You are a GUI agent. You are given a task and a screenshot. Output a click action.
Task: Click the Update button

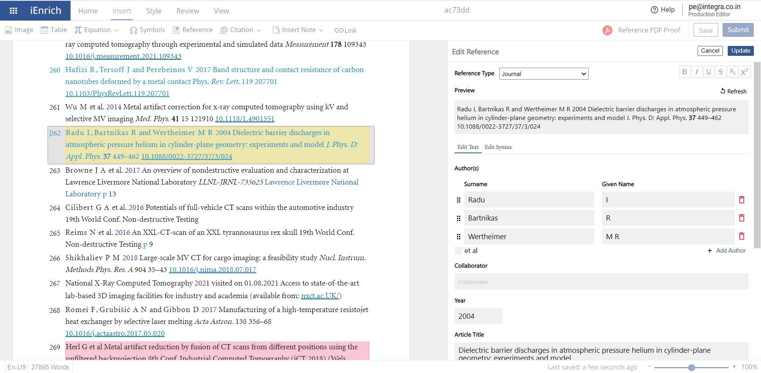(x=741, y=51)
